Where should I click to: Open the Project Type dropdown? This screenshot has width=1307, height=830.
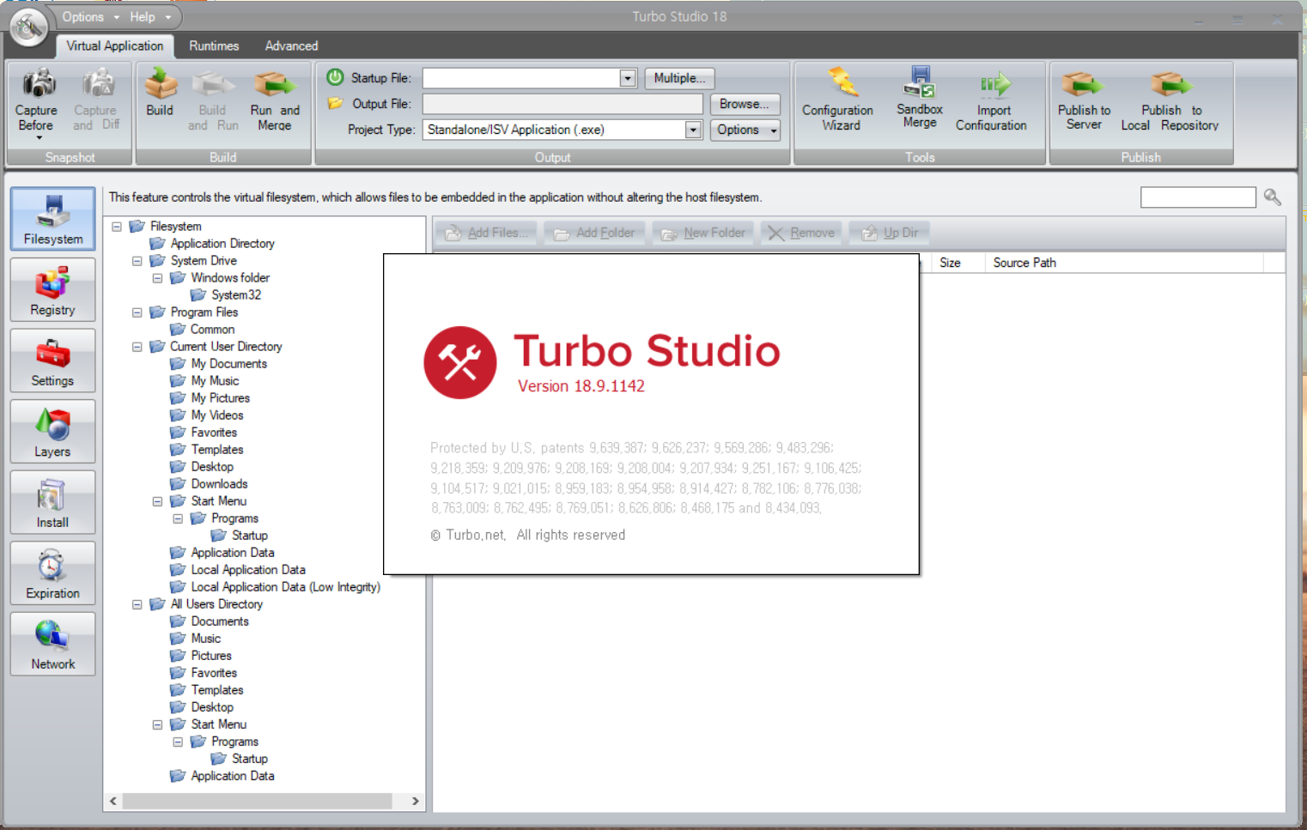tap(693, 130)
